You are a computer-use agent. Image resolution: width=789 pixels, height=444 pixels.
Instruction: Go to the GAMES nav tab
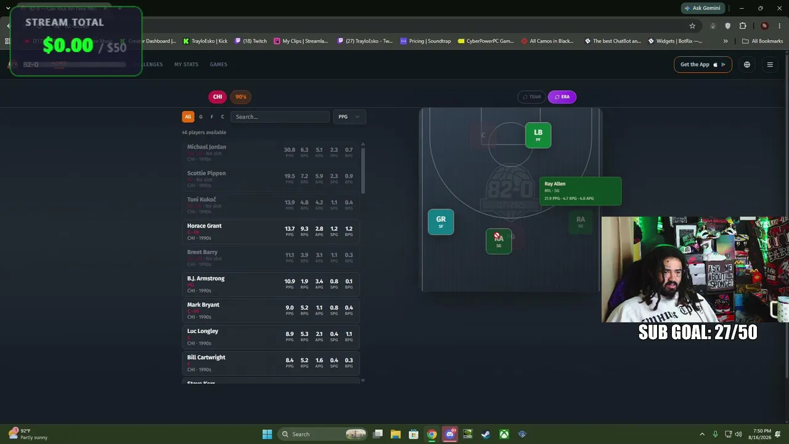pyautogui.click(x=218, y=65)
